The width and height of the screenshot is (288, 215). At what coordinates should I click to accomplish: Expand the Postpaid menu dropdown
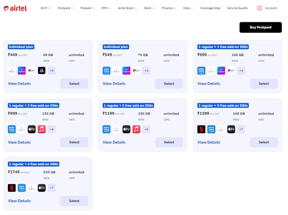pyautogui.click(x=65, y=8)
